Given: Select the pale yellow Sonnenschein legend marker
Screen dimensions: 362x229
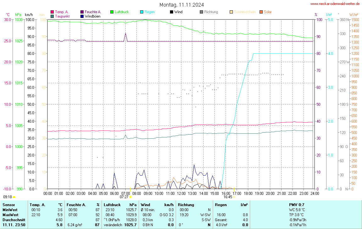Looking at the screenshot, I should pos(231,12).
